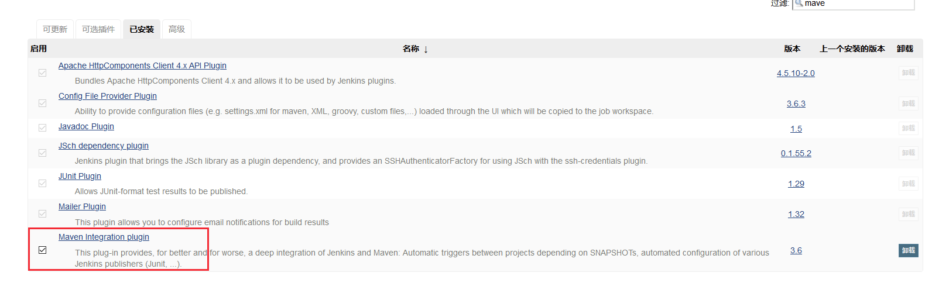This screenshot has height=300, width=932.
Task: Toggle the JUnit Plugin enabled checkbox
Action: pyautogui.click(x=43, y=183)
